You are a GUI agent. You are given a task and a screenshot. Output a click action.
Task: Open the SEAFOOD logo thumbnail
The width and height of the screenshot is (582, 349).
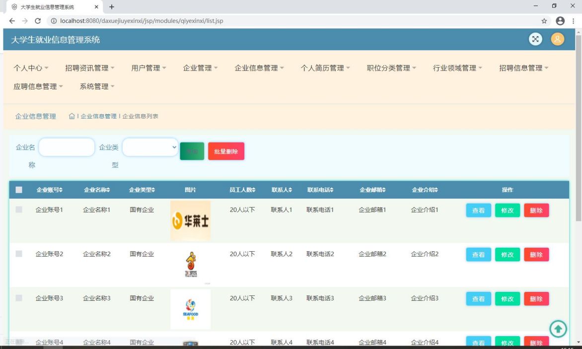tap(190, 309)
